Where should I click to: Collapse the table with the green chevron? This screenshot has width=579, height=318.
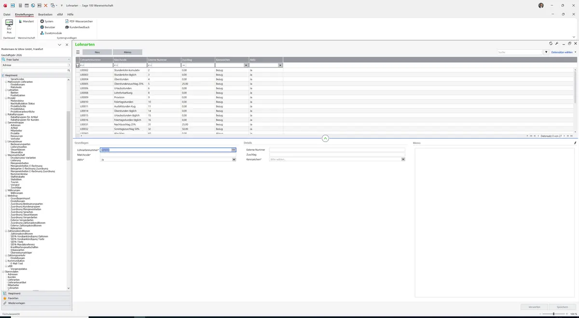point(325,138)
